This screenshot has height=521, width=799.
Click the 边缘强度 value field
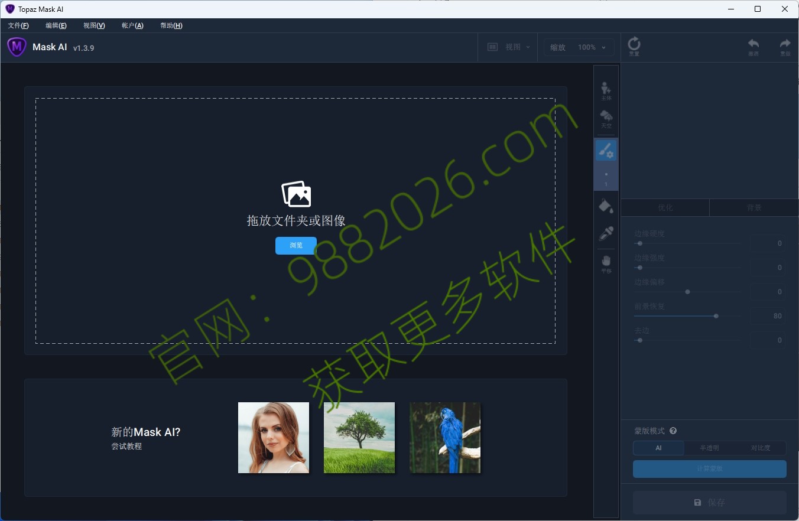768,268
